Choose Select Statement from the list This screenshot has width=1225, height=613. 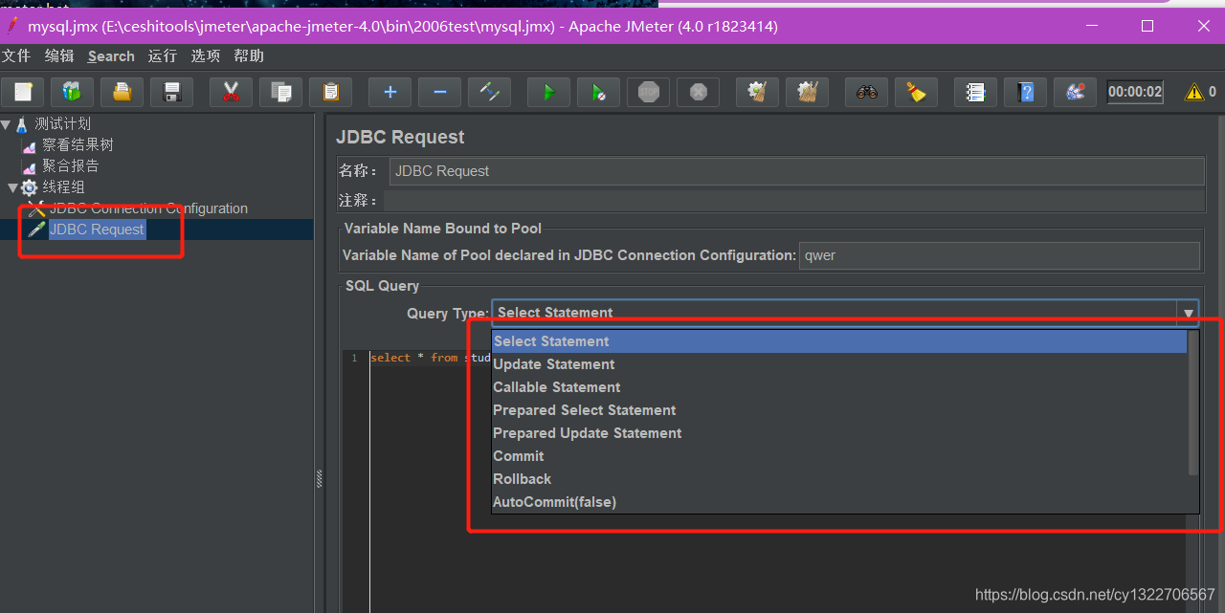tap(839, 341)
